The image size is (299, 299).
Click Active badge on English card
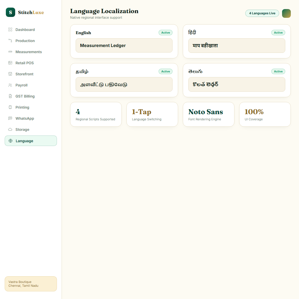165,33
